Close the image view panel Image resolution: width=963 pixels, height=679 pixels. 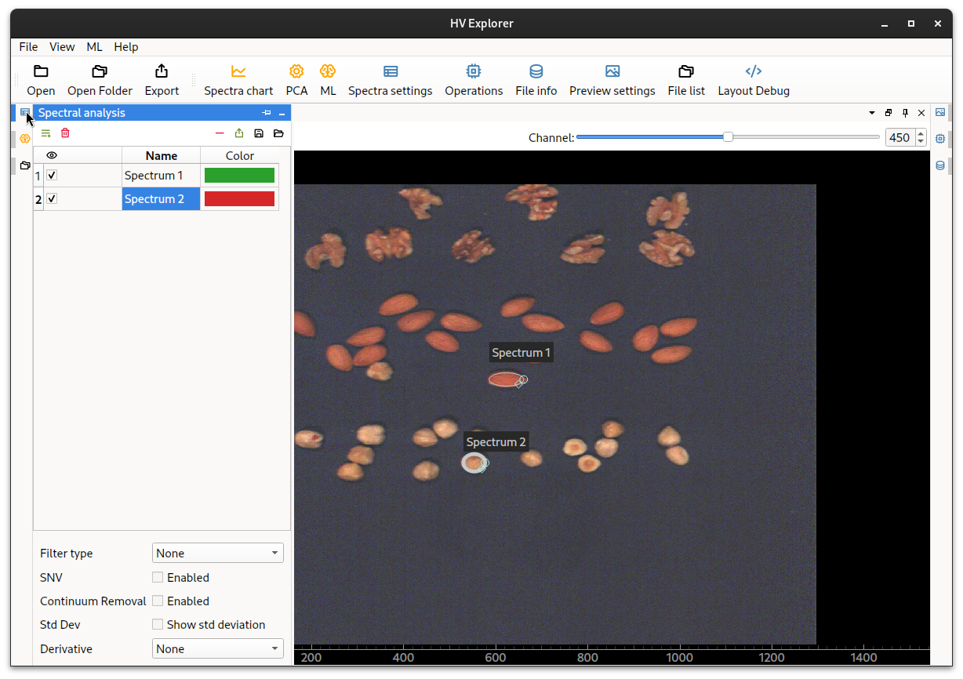point(921,113)
